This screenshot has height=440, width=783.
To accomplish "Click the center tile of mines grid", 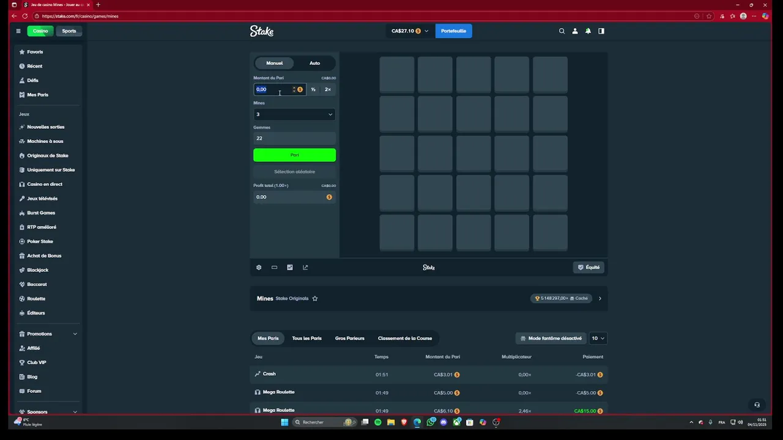I will 473,153.
